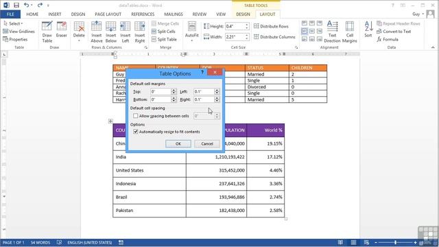Click the Right margin stepper
This screenshot has width=439, height=247.
click(x=217, y=99)
